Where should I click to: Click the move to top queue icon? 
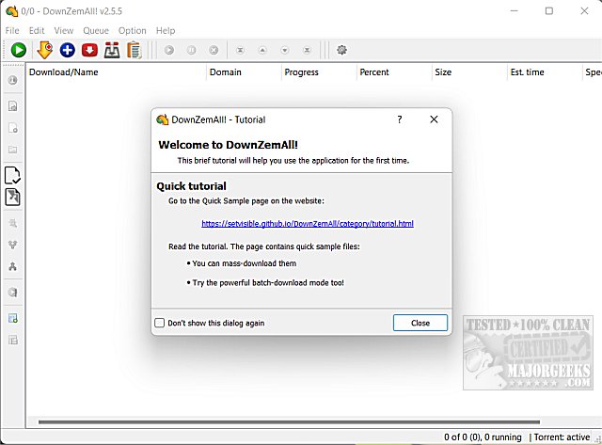pyautogui.click(x=240, y=50)
